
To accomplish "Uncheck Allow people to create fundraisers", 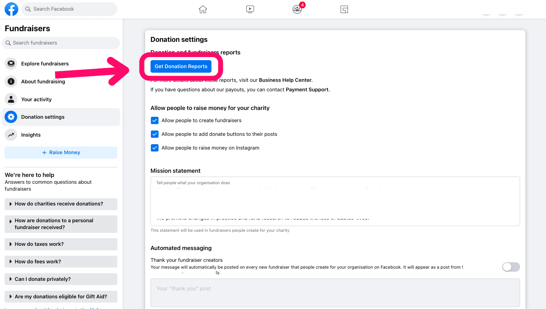I will coord(154,120).
